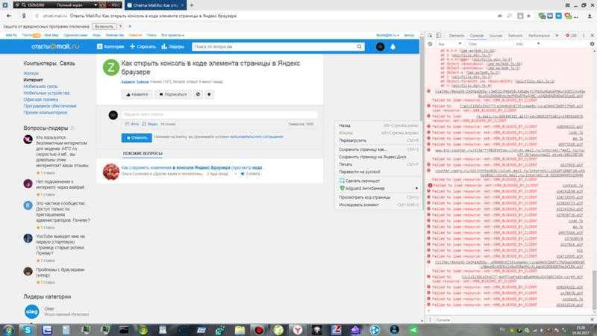Choose Печать in the context menu
The height and width of the screenshot is (336, 597).
coord(378,164)
